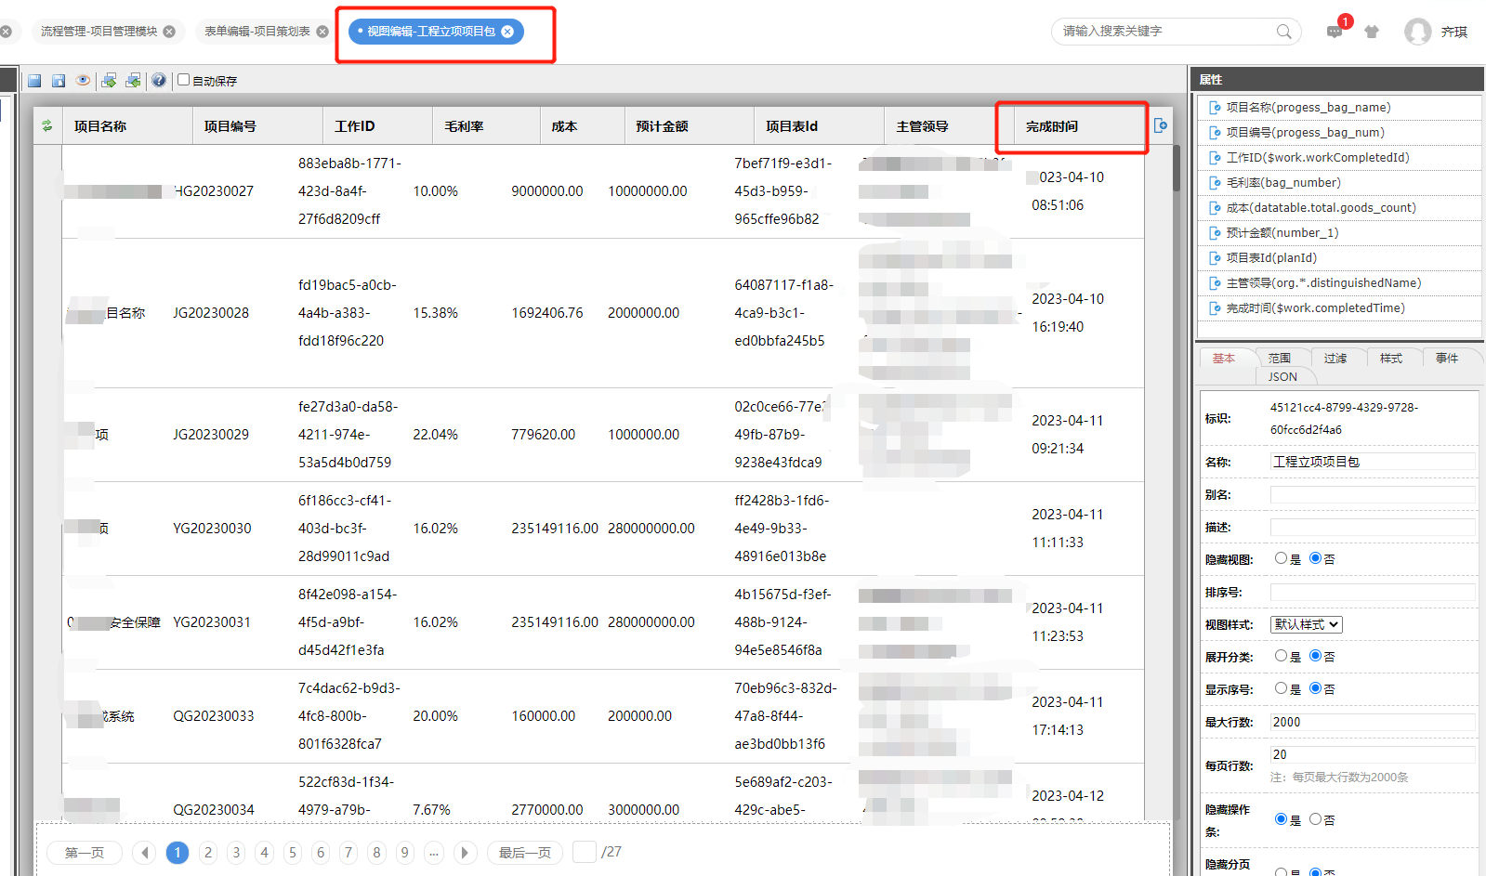The image size is (1486, 876).
Task: Close the 表单编辑-项目策划表 tab
Action: [322, 32]
